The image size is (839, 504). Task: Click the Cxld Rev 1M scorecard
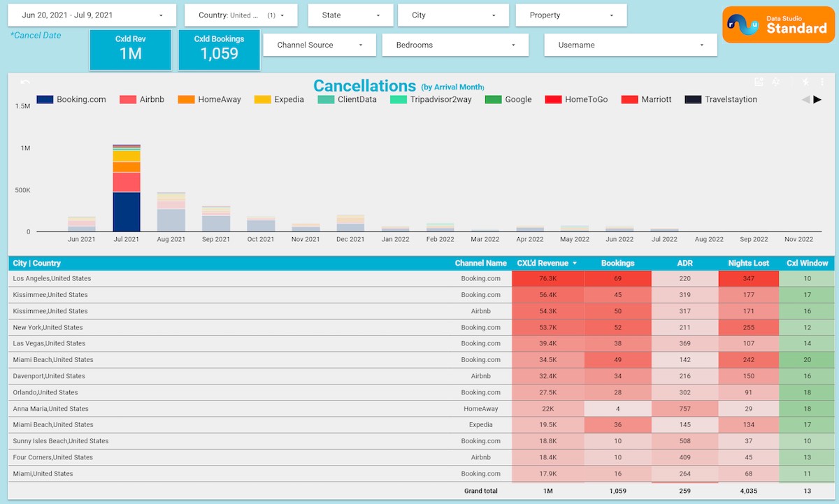(x=130, y=50)
